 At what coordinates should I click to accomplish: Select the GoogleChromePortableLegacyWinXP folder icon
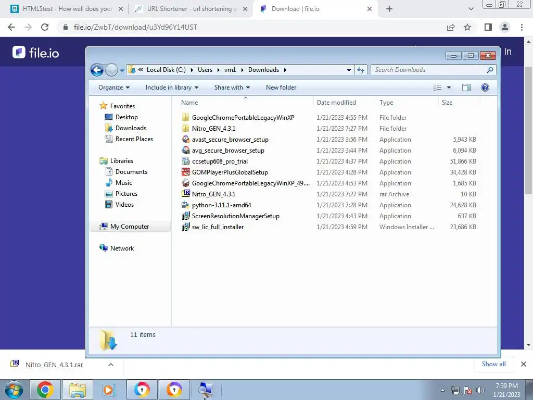186,117
